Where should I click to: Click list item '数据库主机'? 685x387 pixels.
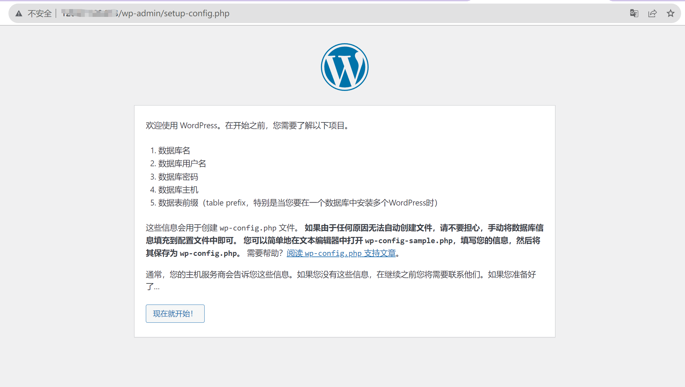tap(178, 190)
